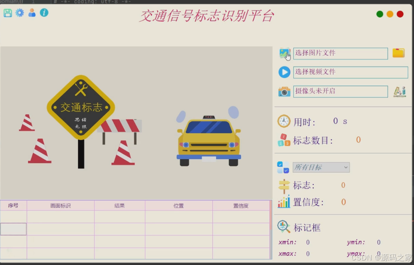The height and width of the screenshot is (265, 414).
Task: Click the 标志数目 label
Action: [x=313, y=140]
